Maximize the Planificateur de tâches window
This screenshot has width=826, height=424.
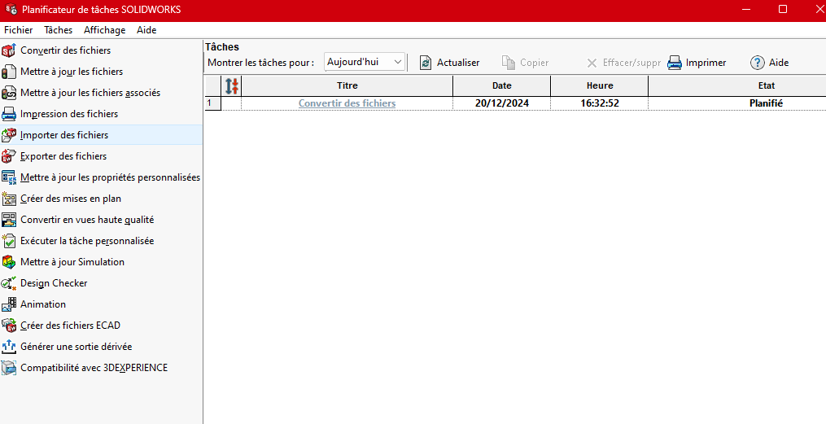click(783, 10)
